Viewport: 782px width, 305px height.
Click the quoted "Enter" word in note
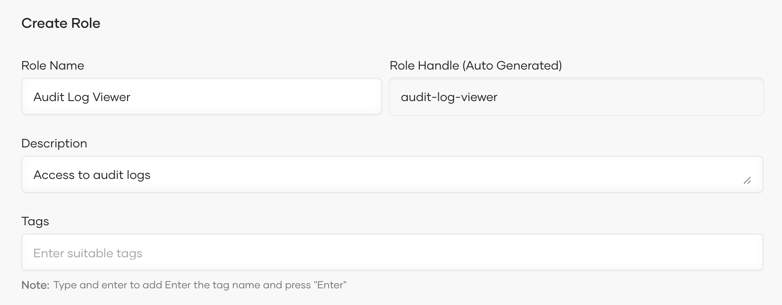(330, 285)
